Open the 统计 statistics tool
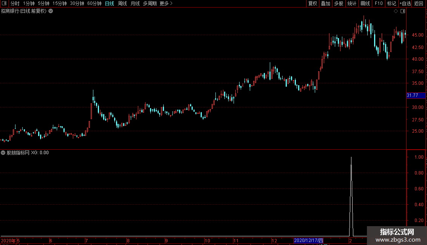427x245 pixels. (352, 3)
